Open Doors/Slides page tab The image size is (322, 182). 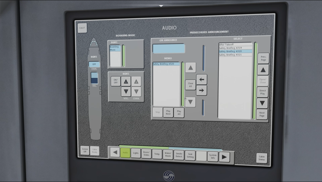[x=146, y=154]
